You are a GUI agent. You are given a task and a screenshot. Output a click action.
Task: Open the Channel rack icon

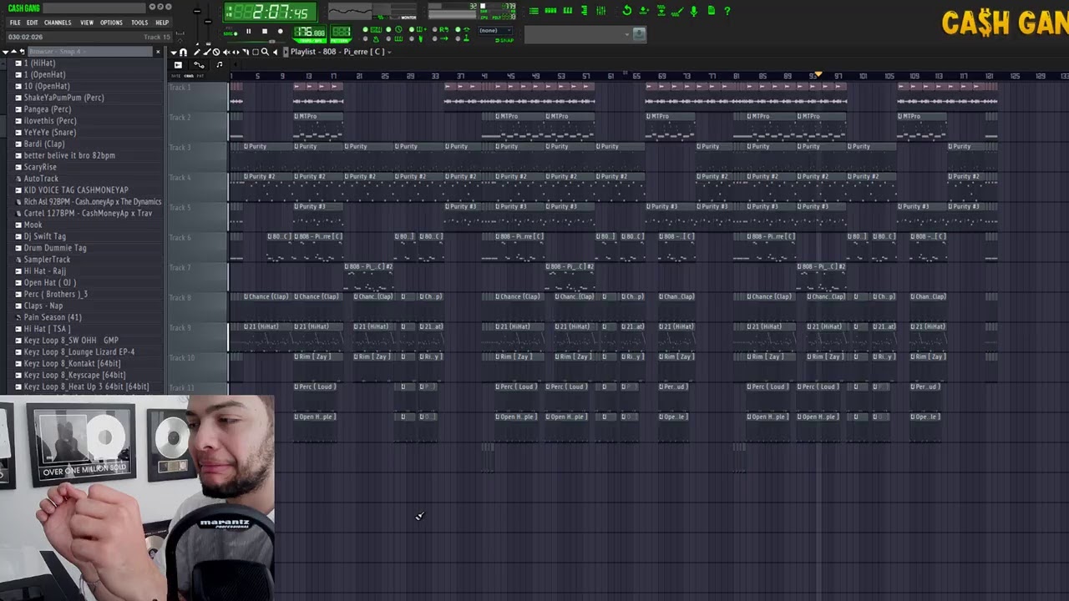coord(551,11)
